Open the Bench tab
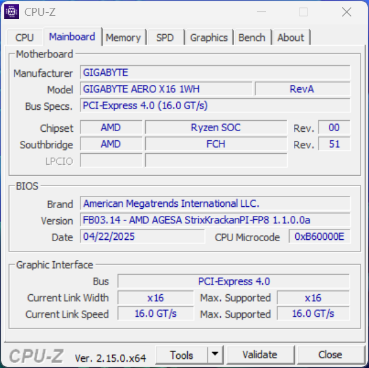The width and height of the screenshot is (369, 368). (x=252, y=37)
